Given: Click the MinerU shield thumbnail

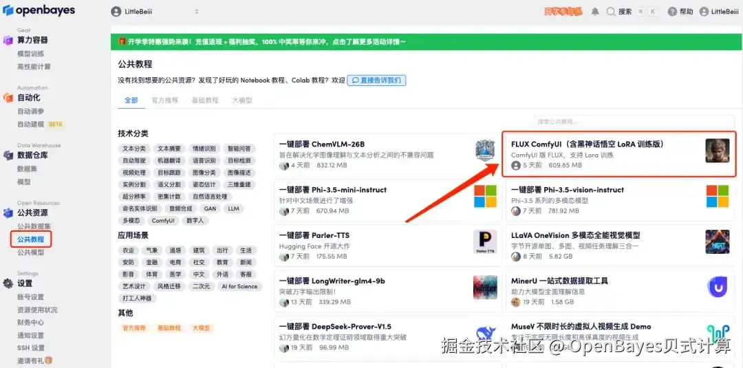Looking at the screenshot, I should (718, 287).
